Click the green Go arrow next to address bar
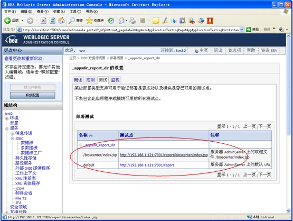 click(248, 30)
